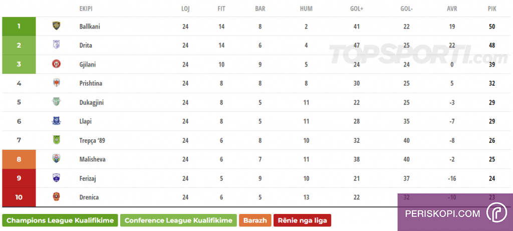Click the Gjilani team logo

pyautogui.click(x=57, y=64)
